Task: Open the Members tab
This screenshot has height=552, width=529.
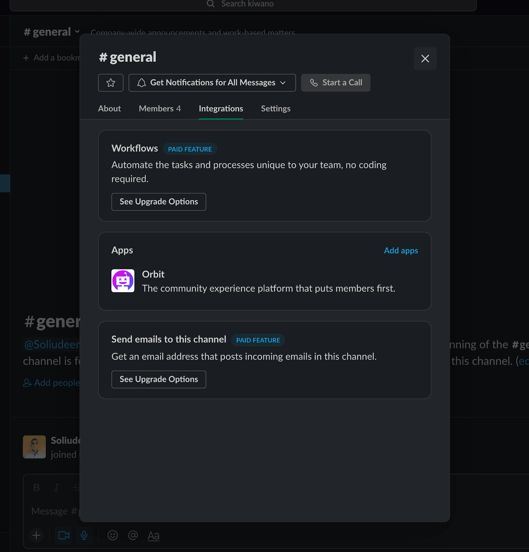Action: 160,109
